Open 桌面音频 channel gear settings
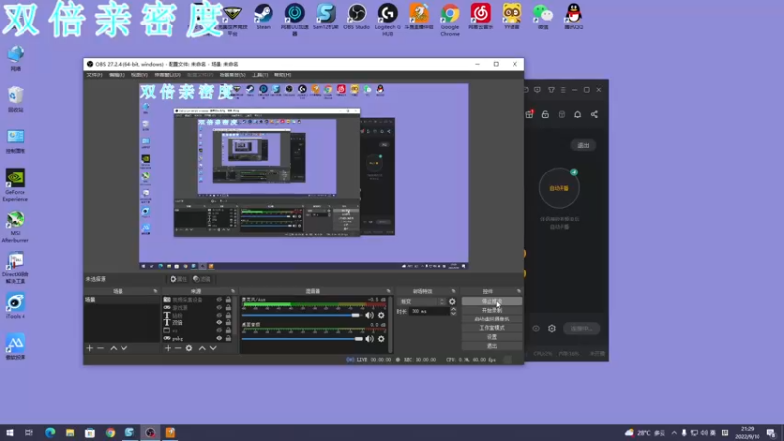The height and width of the screenshot is (441, 784). [x=381, y=339]
